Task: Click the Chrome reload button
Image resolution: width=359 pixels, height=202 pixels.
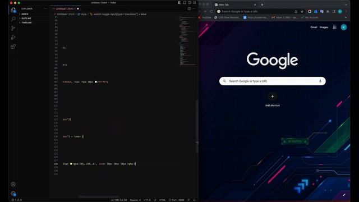Action: click(x=211, y=11)
